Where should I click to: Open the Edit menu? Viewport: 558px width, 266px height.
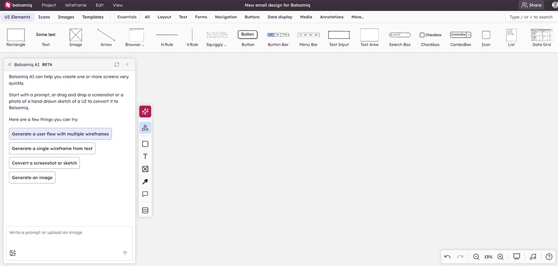coord(100,5)
